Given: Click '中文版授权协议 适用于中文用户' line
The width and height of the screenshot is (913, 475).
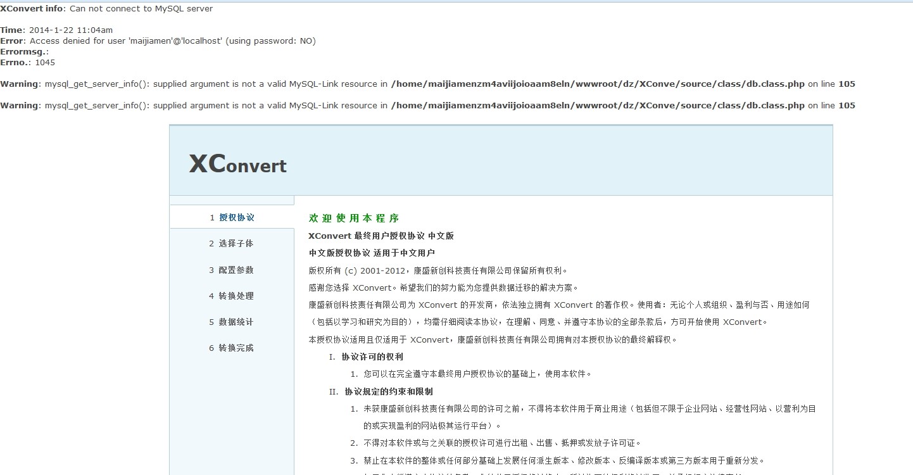Looking at the screenshot, I should tap(372, 253).
